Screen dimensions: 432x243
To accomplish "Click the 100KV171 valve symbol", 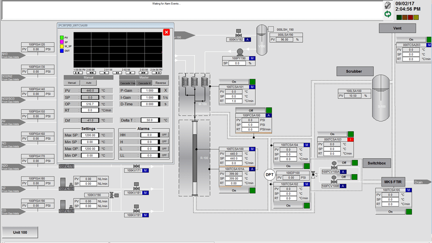I will point(137,166).
